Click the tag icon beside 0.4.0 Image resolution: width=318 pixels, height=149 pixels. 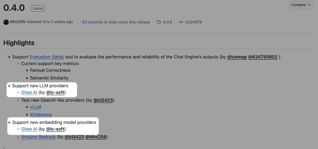coord(159,22)
